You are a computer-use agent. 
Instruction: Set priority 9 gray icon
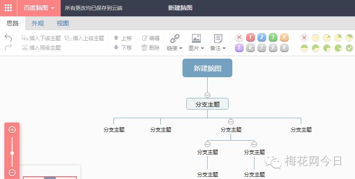[x=284, y=48]
